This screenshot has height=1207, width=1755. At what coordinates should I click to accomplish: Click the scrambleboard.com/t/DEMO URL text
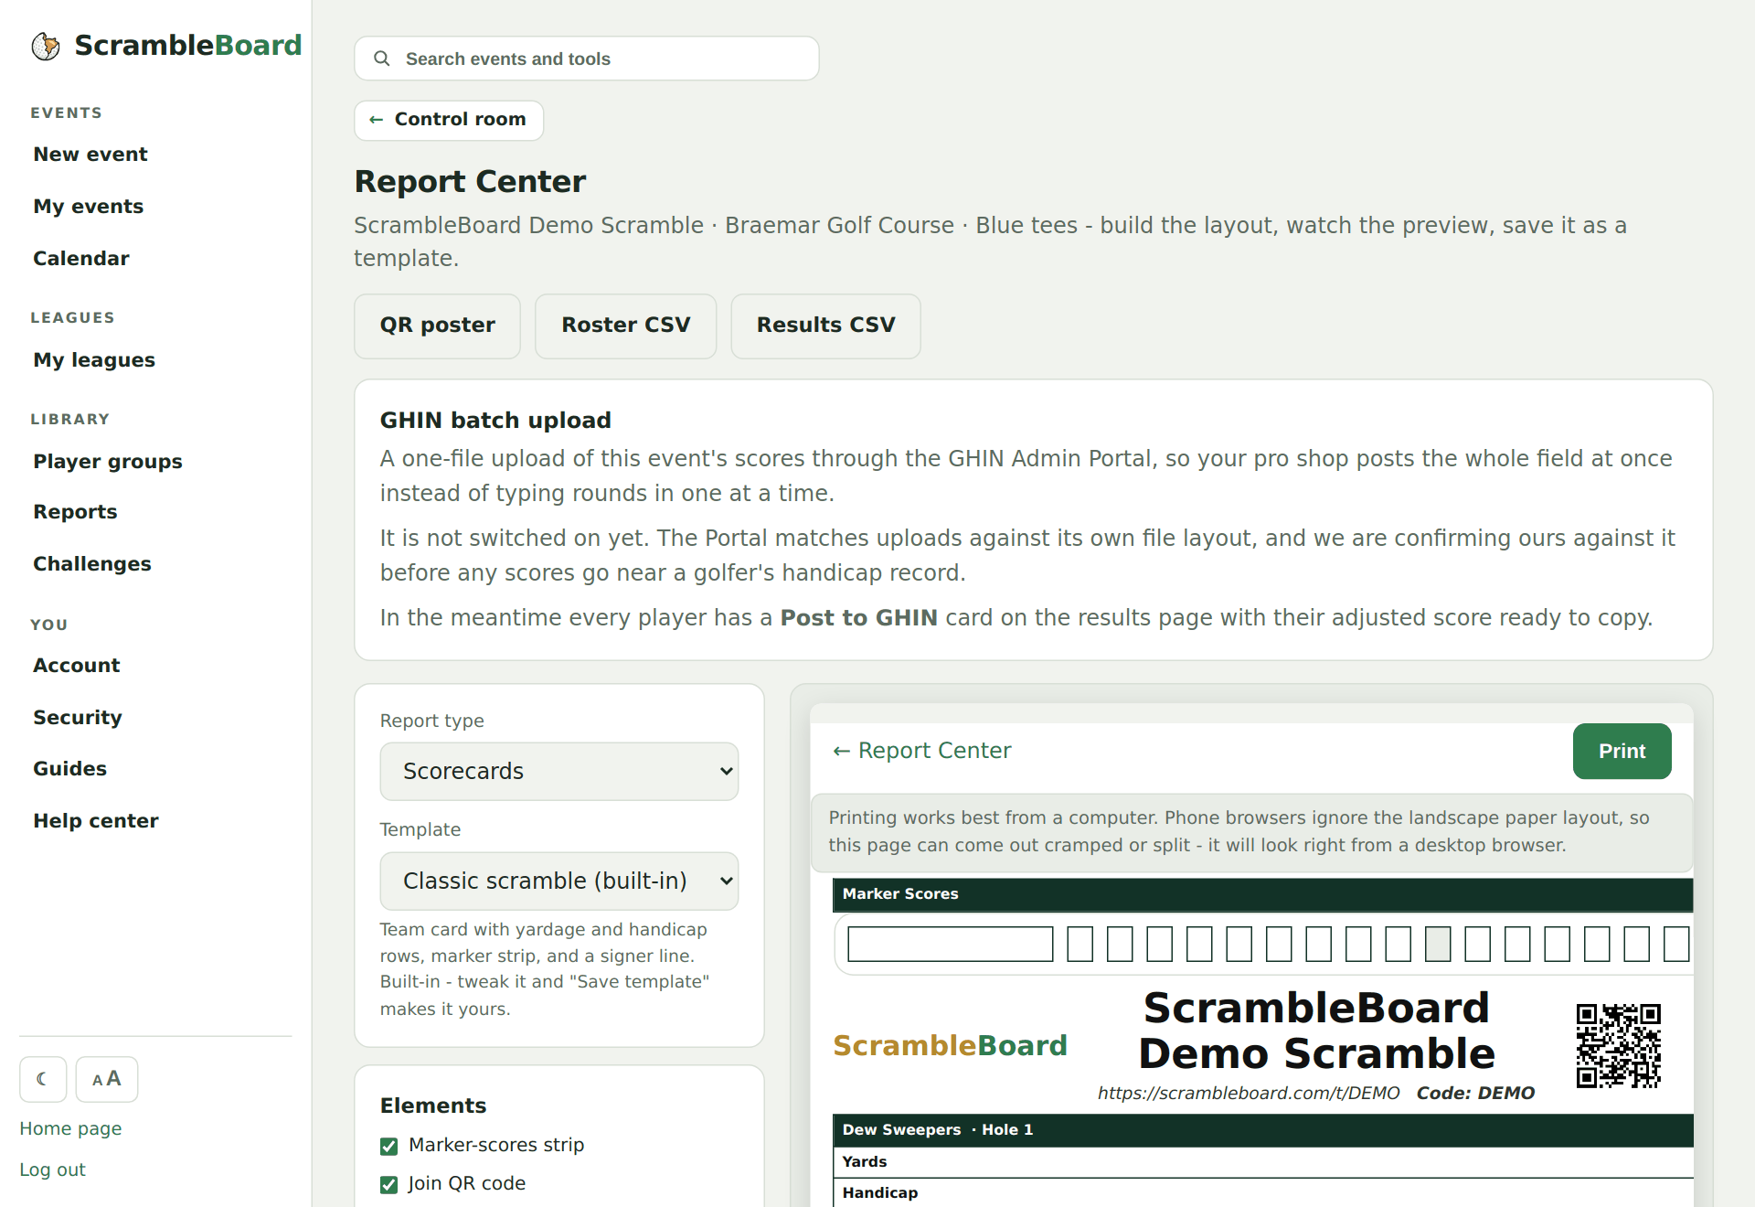(1249, 1094)
